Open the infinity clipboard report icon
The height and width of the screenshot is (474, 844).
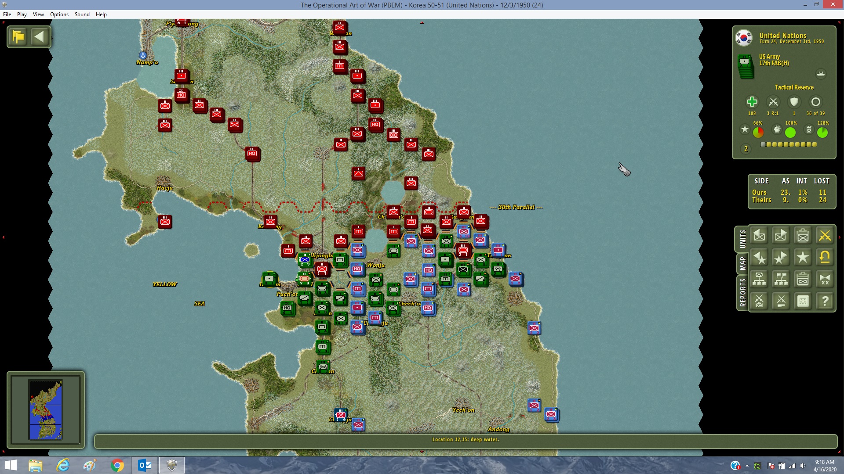pyautogui.click(x=803, y=279)
